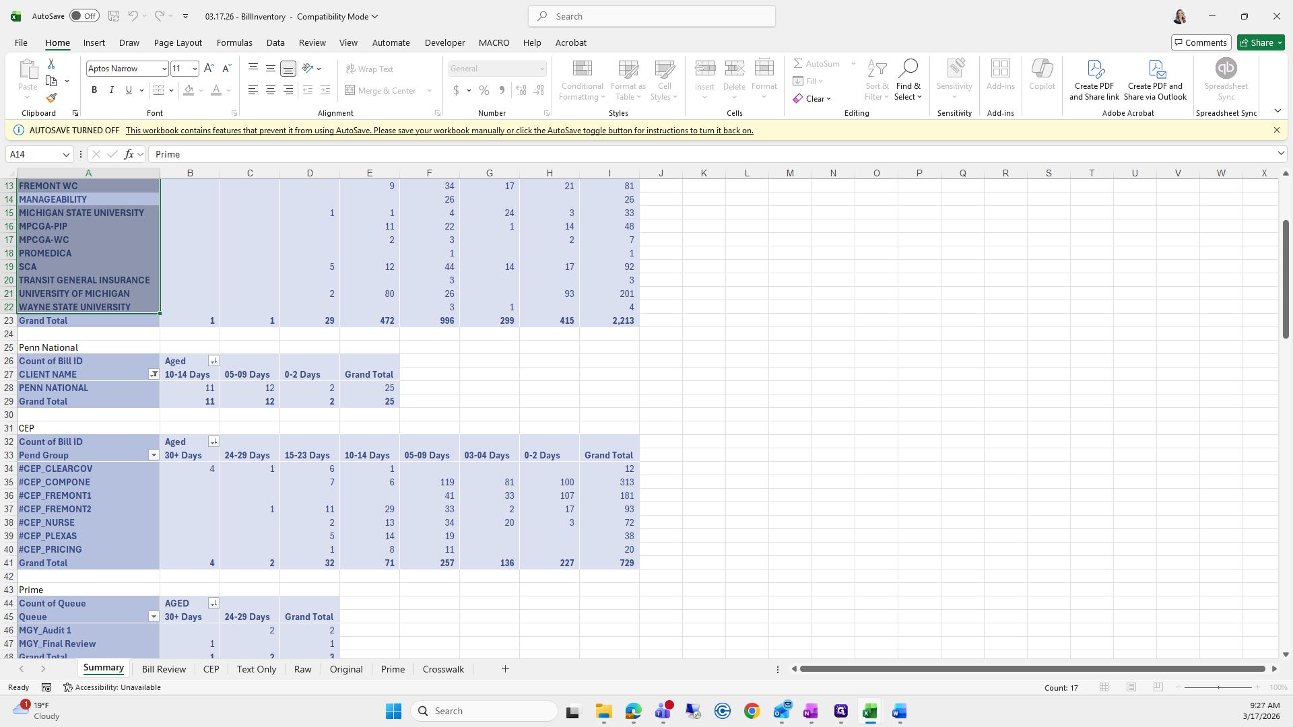Image resolution: width=1293 pixels, height=727 pixels.
Task: Click into the Name Box field
Action: (x=34, y=154)
